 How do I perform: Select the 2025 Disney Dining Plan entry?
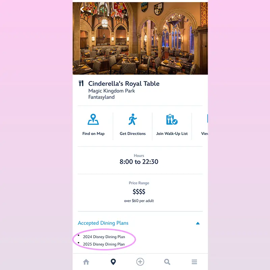pos(104,244)
